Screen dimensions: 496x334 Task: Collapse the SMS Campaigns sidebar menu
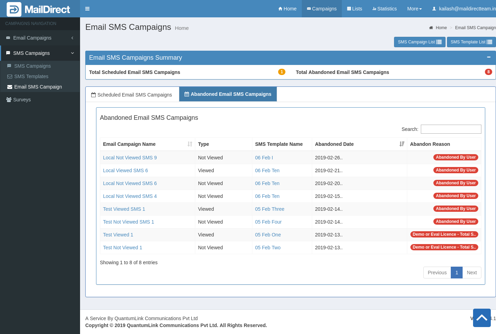(40, 53)
